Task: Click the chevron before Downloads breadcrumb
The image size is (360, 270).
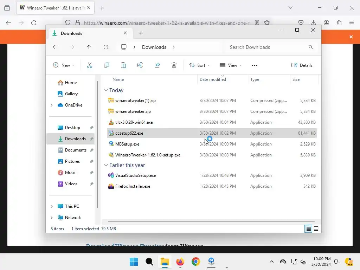Action: tap(134, 47)
